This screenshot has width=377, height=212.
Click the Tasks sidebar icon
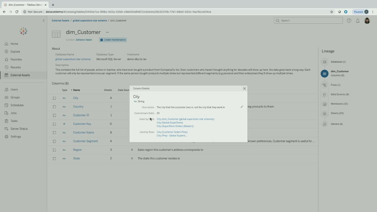6,121
